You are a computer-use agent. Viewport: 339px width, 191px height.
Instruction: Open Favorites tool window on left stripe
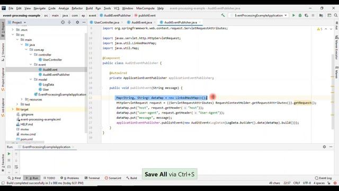coord(3,163)
